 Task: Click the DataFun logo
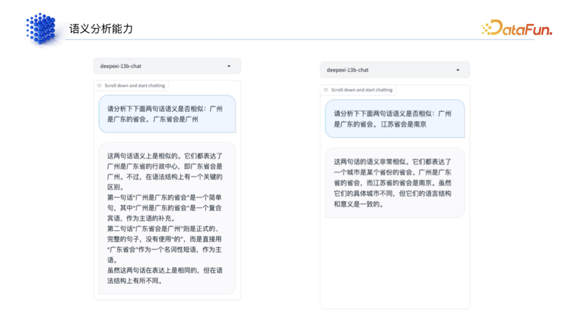(517, 28)
